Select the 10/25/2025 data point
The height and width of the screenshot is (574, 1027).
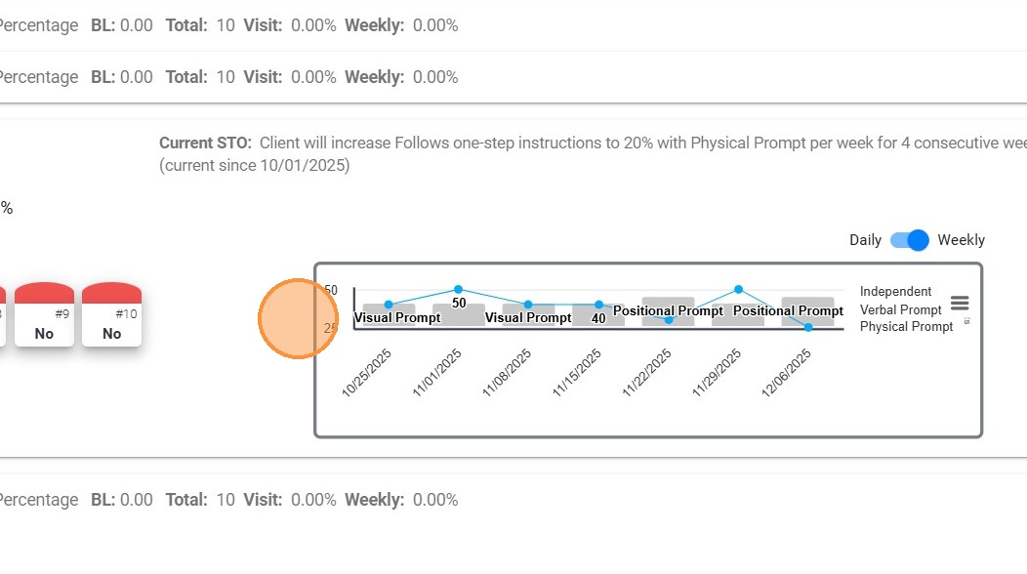(389, 306)
